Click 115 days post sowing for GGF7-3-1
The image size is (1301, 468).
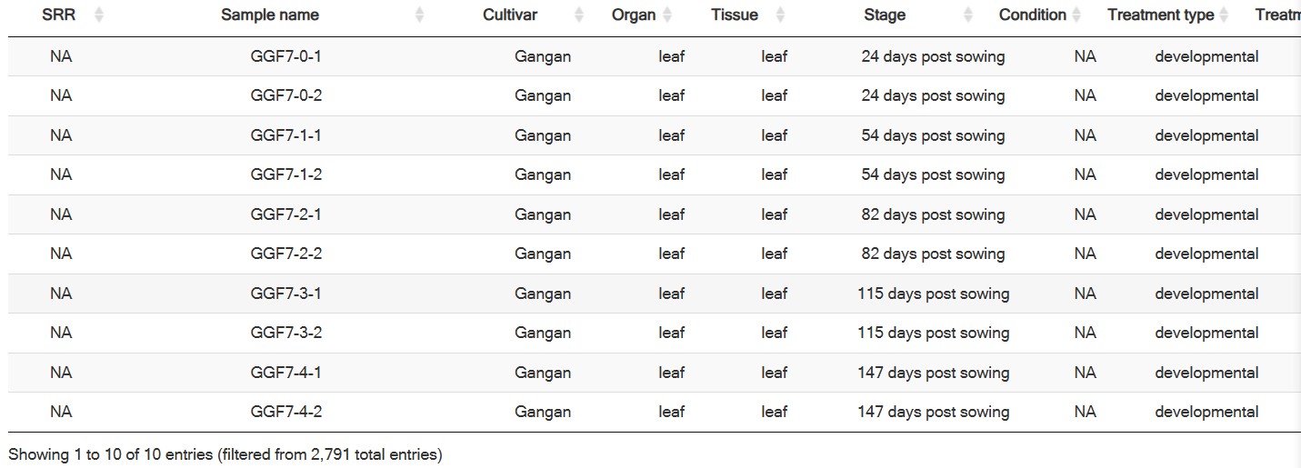click(x=934, y=294)
